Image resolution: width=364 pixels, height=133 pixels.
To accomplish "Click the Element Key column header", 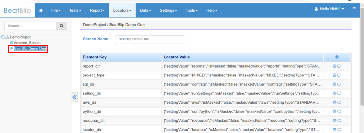I will pyautogui.click(x=122, y=57).
